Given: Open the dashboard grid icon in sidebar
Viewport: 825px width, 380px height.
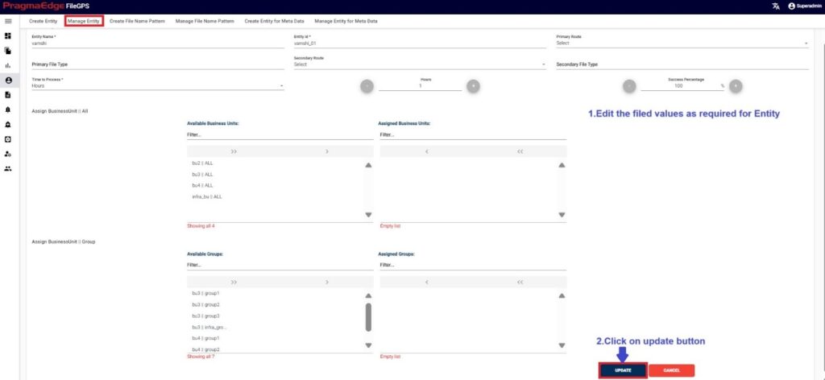Looking at the screenshot, I should pyautogui.click(x=8, y=35).
